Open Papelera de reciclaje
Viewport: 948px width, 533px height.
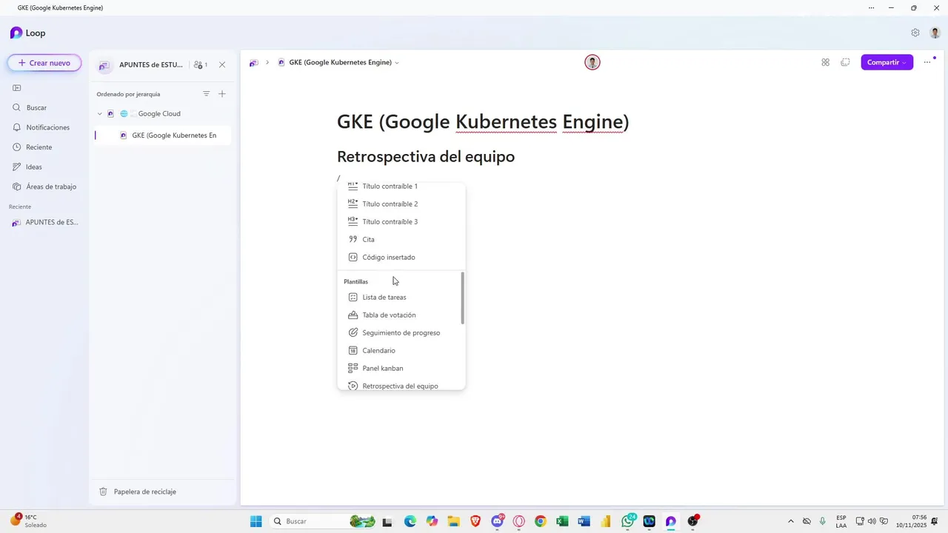point(145,492)
